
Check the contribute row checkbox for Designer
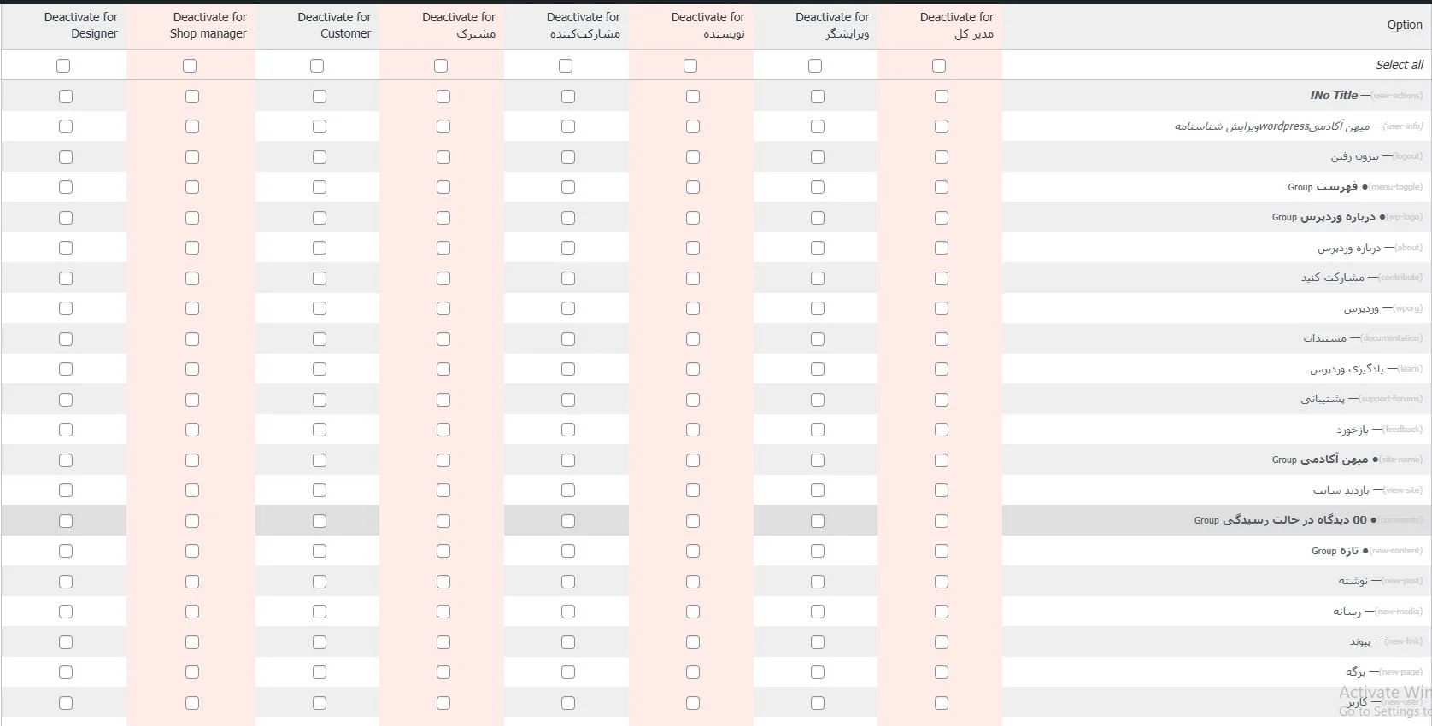click(x=66, y=278)
